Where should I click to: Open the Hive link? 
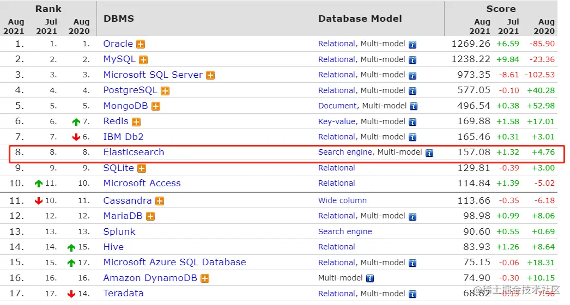coord(113,247)
